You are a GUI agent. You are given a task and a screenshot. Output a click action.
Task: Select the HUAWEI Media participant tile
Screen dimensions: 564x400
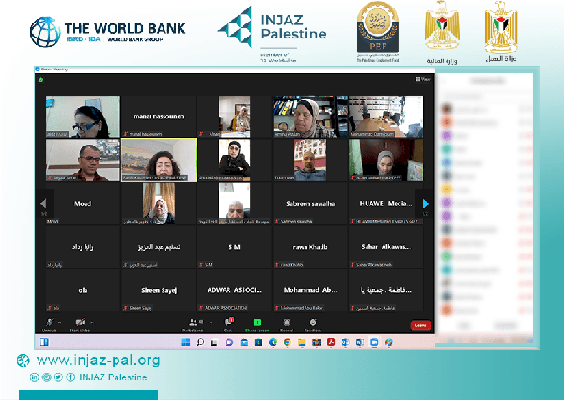tap(385, 204)
